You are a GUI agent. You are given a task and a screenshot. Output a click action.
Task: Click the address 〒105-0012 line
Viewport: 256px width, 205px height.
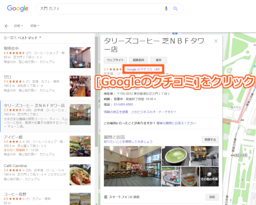pyautogui.click(x=137, y=94)
